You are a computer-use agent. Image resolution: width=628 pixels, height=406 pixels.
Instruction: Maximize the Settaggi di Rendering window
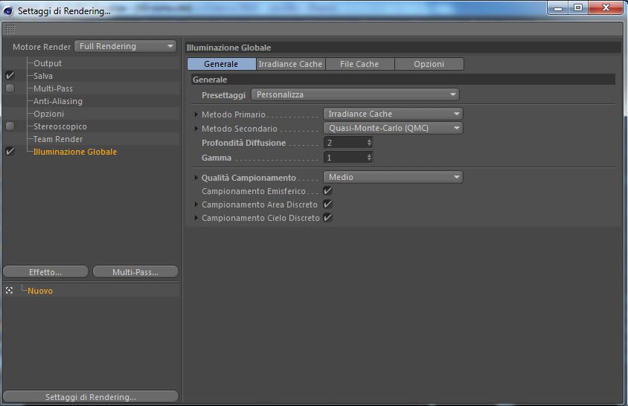578,7
